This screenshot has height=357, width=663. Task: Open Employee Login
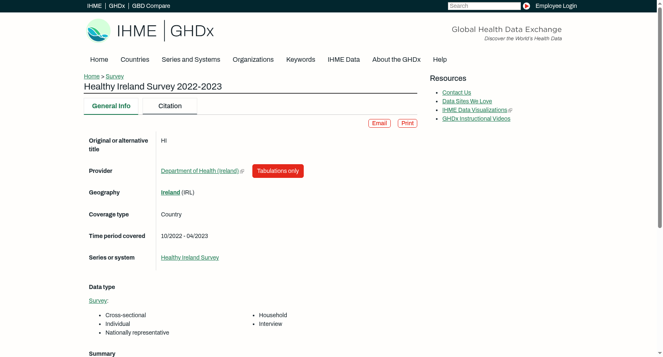[x=556, y=6]
